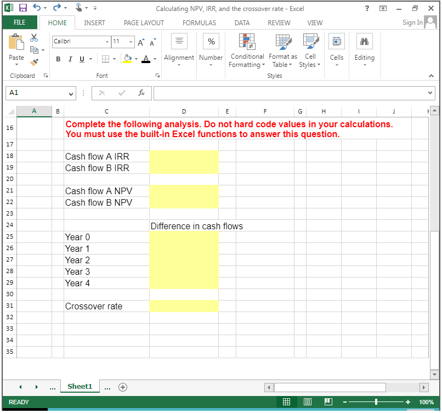Open the Cell Styles icon
The height and width of the screenshot is (413, 442).
click(310, 41)
